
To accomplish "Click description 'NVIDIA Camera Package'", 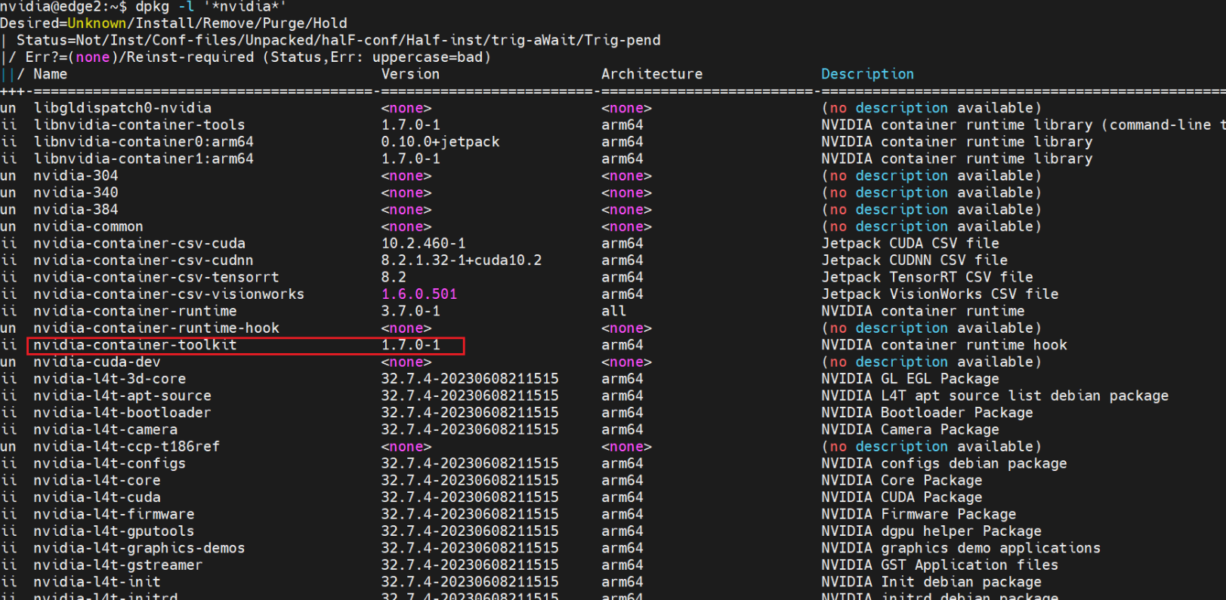I will [910, 429].
